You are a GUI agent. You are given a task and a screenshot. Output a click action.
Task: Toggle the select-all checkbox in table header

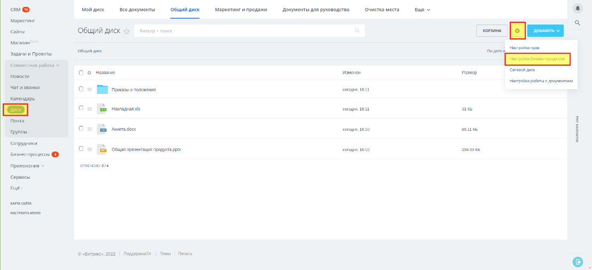tap(81, 73)
